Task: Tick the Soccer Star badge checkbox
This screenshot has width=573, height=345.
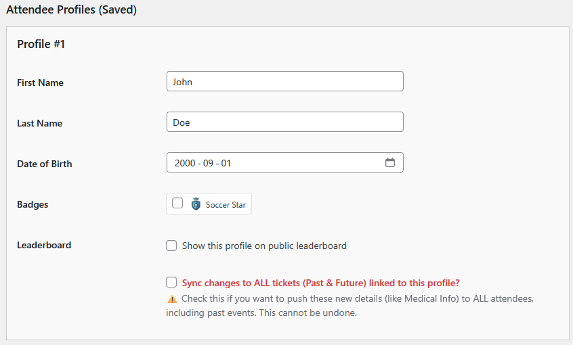Action: click(x=177, y=204)
